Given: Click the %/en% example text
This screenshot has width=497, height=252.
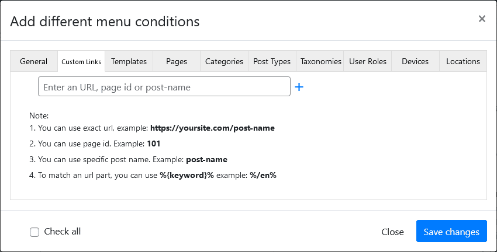Looking at the screenshot, I should point(263,175).
